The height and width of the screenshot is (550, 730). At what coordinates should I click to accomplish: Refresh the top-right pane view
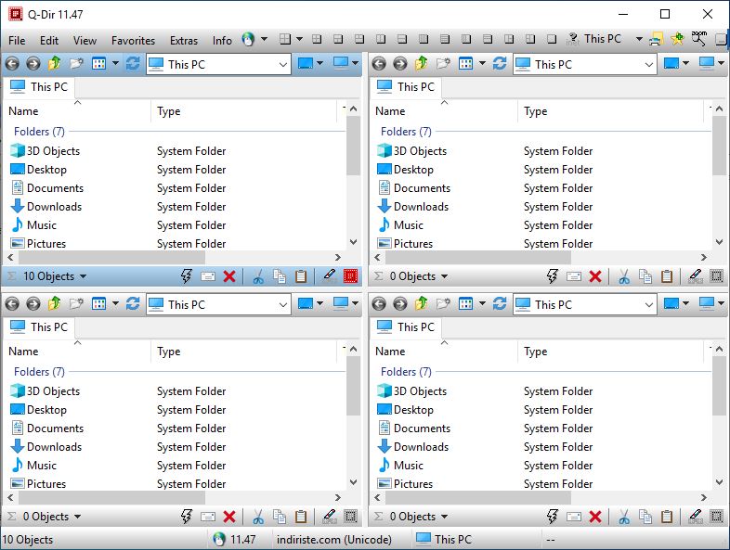coord(500,63)
